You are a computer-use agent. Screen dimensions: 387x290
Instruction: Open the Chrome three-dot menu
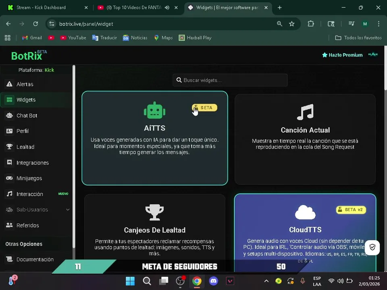[379, 24]
